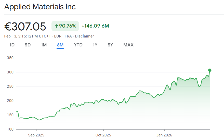
Task: Click the 90.76% change badge
Action: (x=65, y=26)
